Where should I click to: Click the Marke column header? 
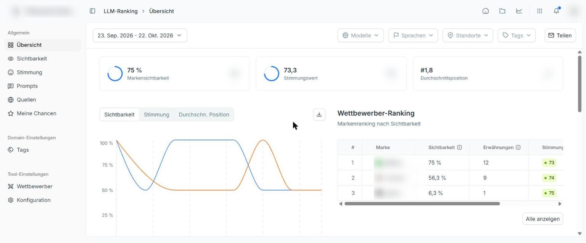(388, 147)
